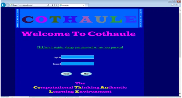Click the compatibility view icon in address bar
The image size is (182, 98).
pos(54,5)
